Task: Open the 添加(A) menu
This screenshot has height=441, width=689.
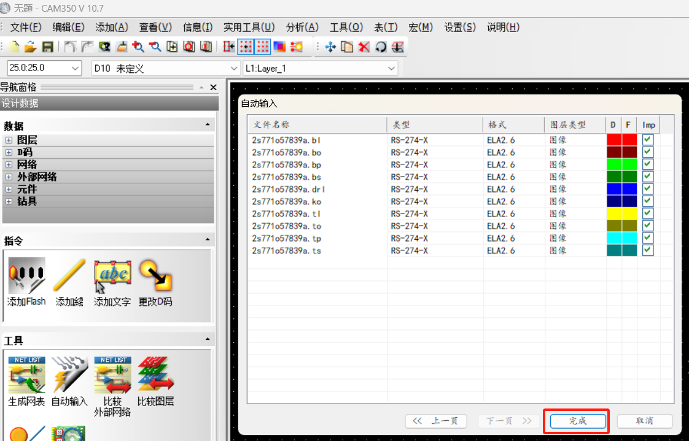Action: [x=112, y=27]
